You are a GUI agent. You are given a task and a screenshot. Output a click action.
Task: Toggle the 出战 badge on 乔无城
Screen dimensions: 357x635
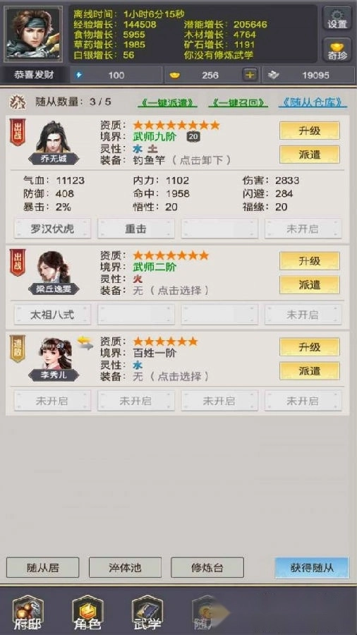(18, 132)
